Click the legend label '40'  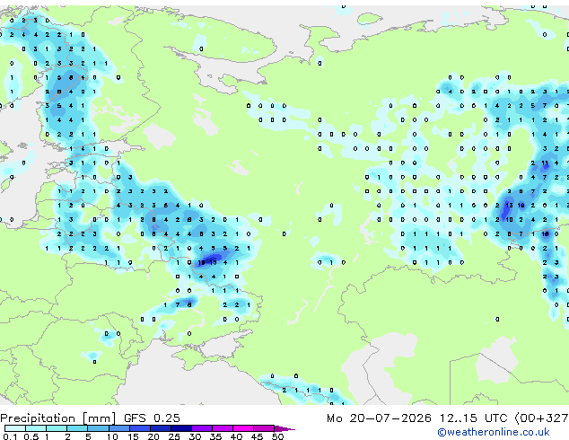pyautogui.click(x=236, y=436)
